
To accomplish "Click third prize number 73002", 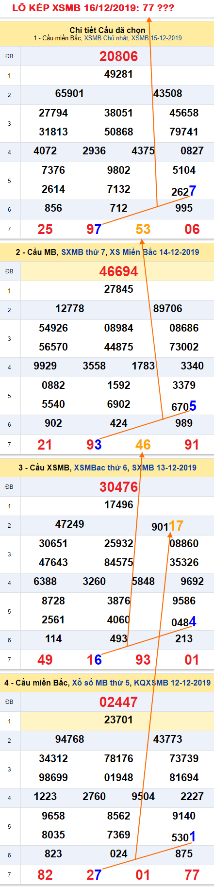I will click(184, 347).
